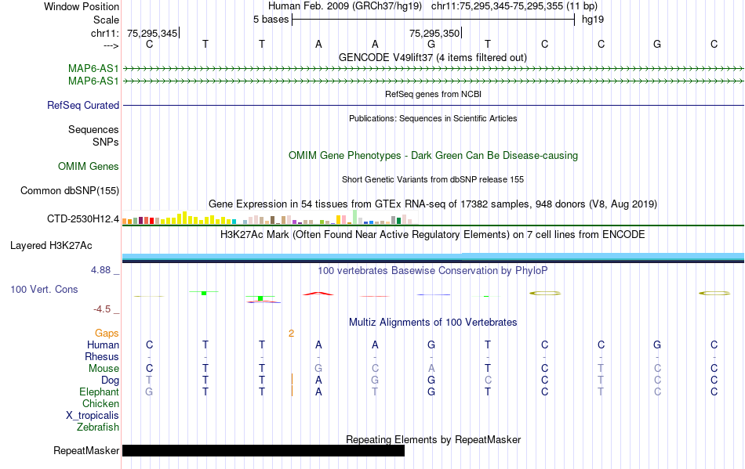The width and height of the screenshot is (745, 469).
Task: Click Human Feb. 2009 (GRCh37/hg19) assembly text
Action: tap(345, 6)
